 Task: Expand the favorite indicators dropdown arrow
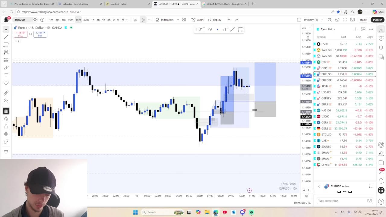click(x=178, y=20)
